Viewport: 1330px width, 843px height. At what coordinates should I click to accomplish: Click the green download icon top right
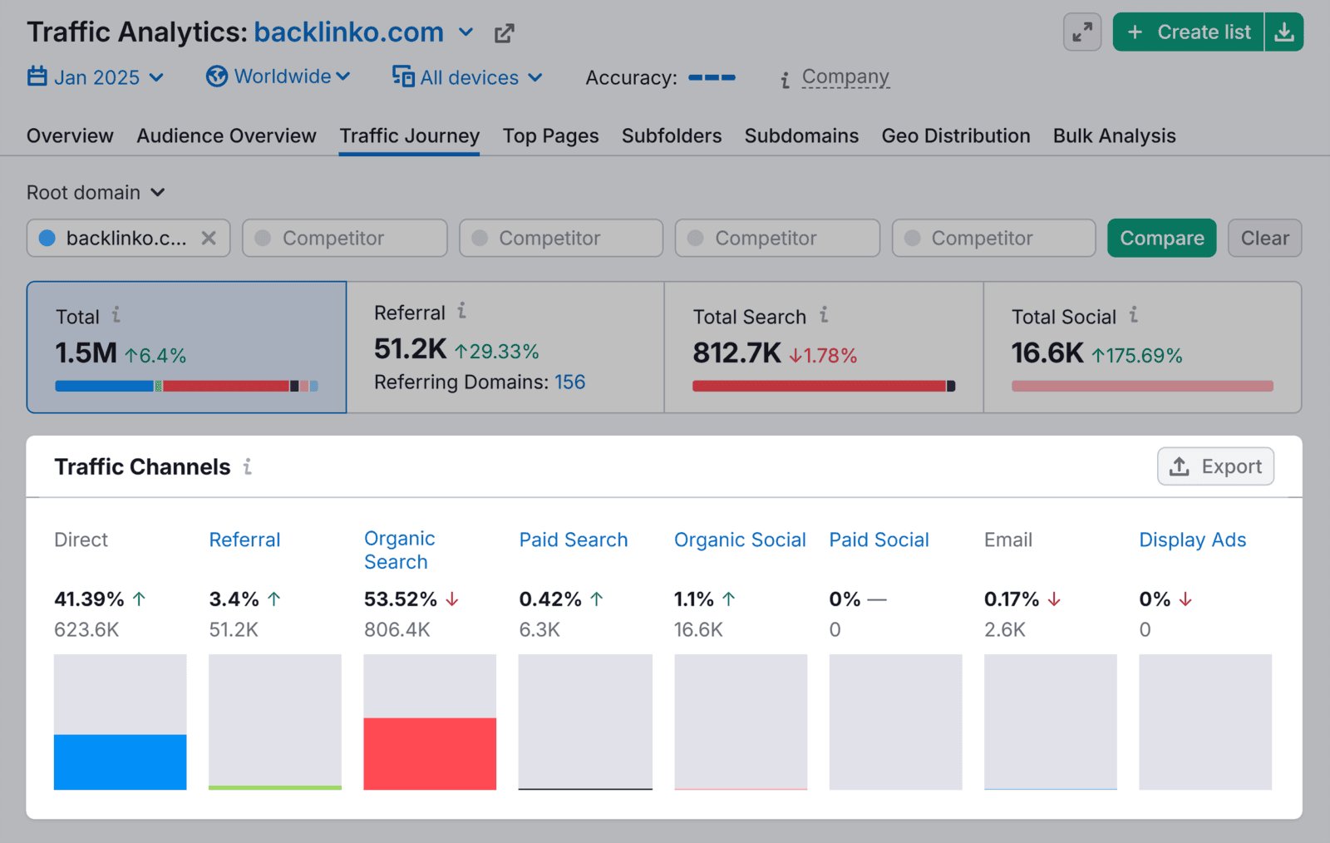(x=1285, y=32)
